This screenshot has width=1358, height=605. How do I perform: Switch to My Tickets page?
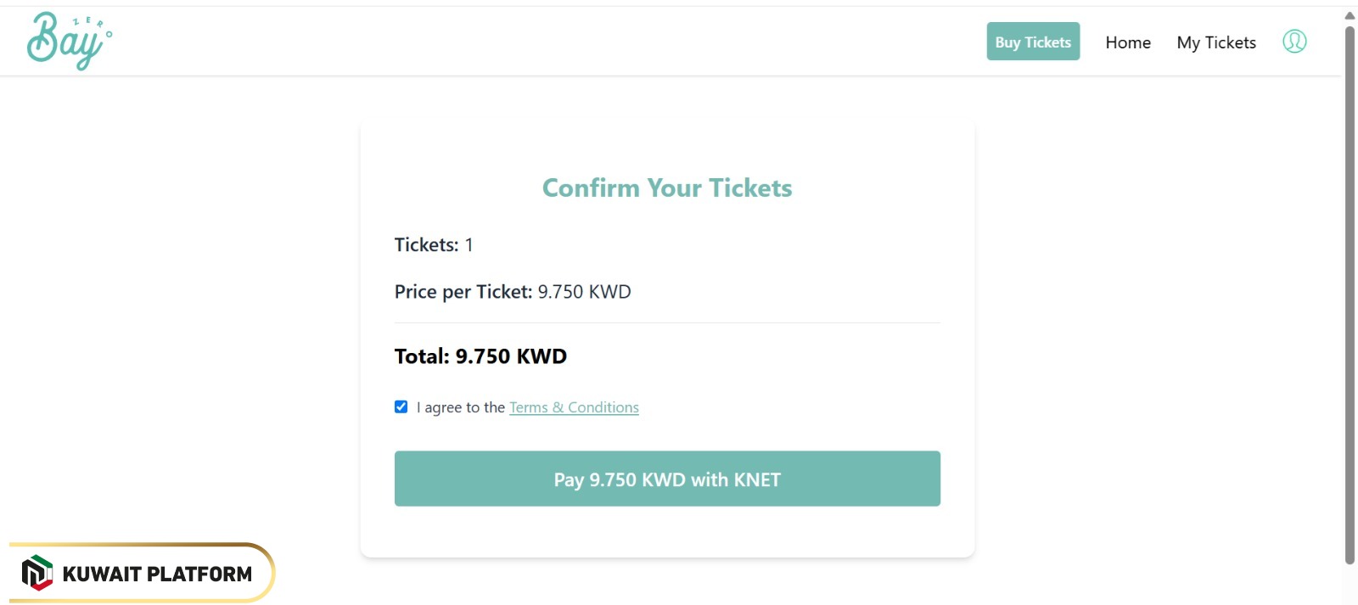(x=1216, y=42)
